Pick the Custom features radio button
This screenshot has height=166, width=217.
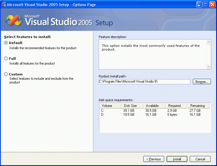[6, 74]
